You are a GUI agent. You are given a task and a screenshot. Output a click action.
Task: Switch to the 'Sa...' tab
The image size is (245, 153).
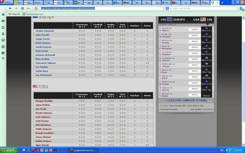click(156, 3)
